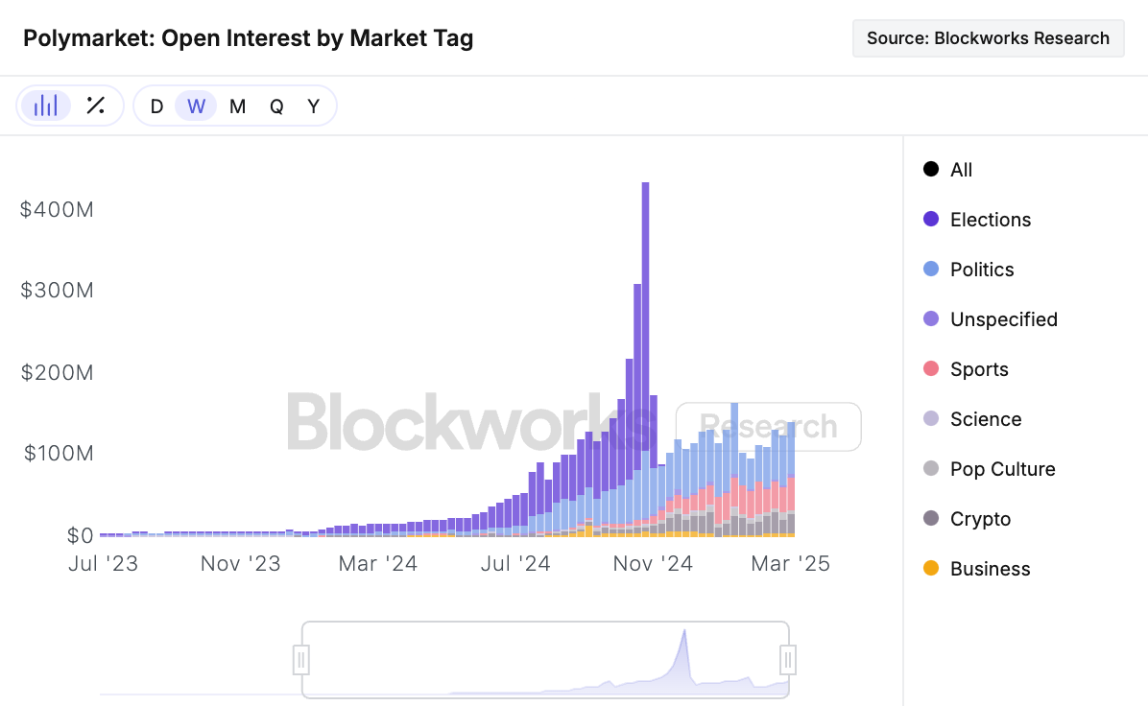Toggle the Business series in legend

[x=977, y=569]
